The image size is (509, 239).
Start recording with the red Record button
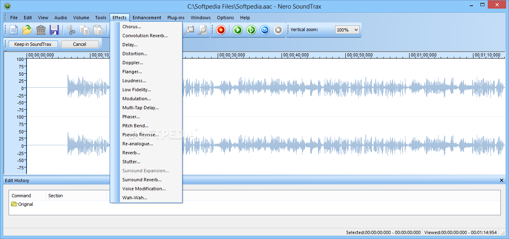point(221,30)
